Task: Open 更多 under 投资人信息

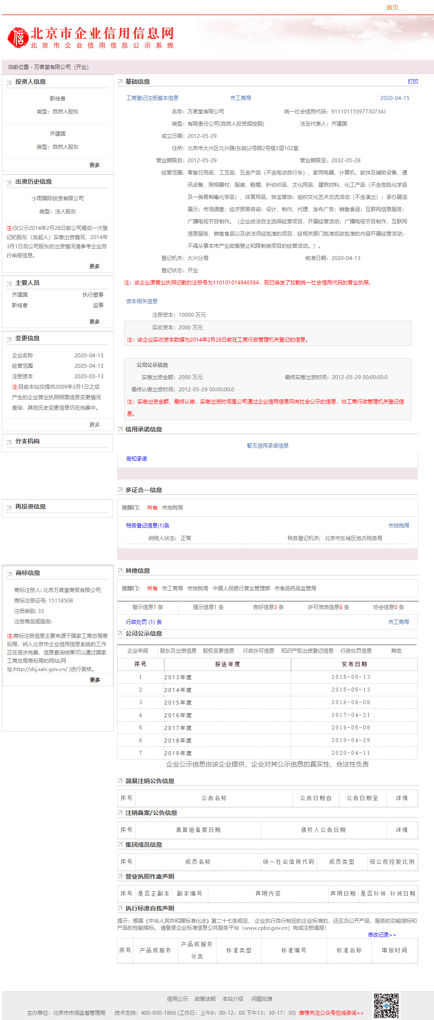Action: click(95, 165)
